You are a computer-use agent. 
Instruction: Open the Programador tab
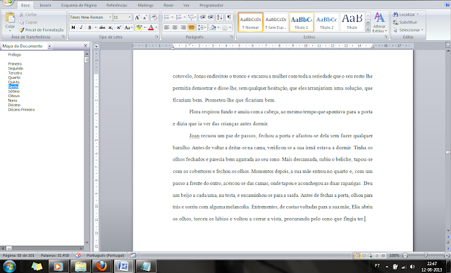(x=211, y=5)
